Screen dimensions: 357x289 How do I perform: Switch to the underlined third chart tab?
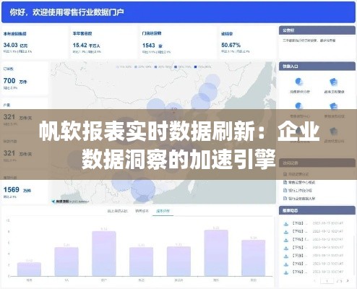pyautogui.click(x=163, y=211)
